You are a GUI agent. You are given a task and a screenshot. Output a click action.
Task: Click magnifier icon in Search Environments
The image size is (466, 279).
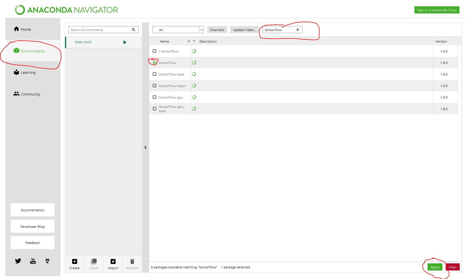point(134,30)
